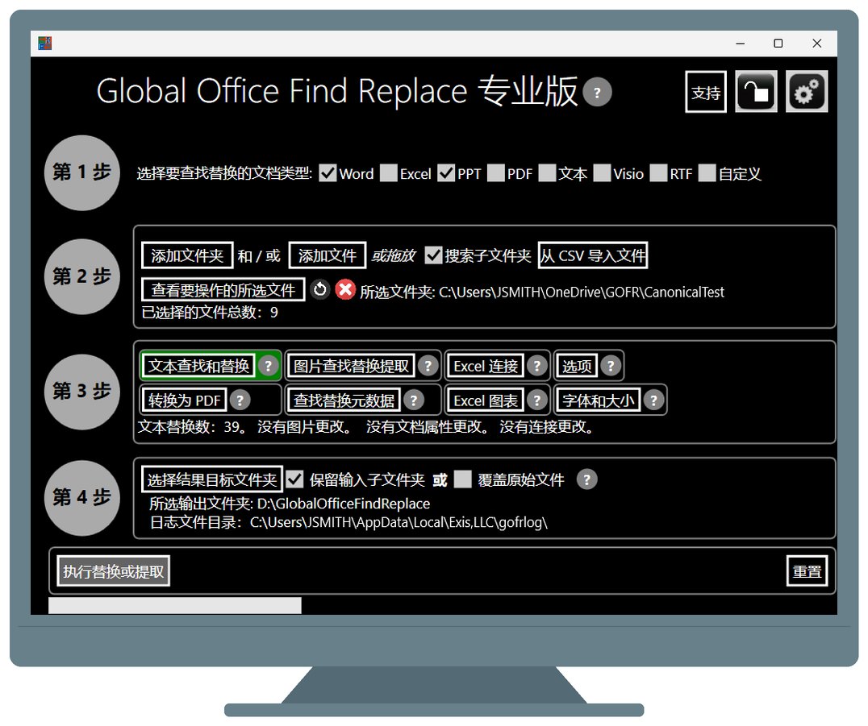Screen dimensions: 868x726
Task: Click the refresh selected files icon
Action: [x=320, y=289]
